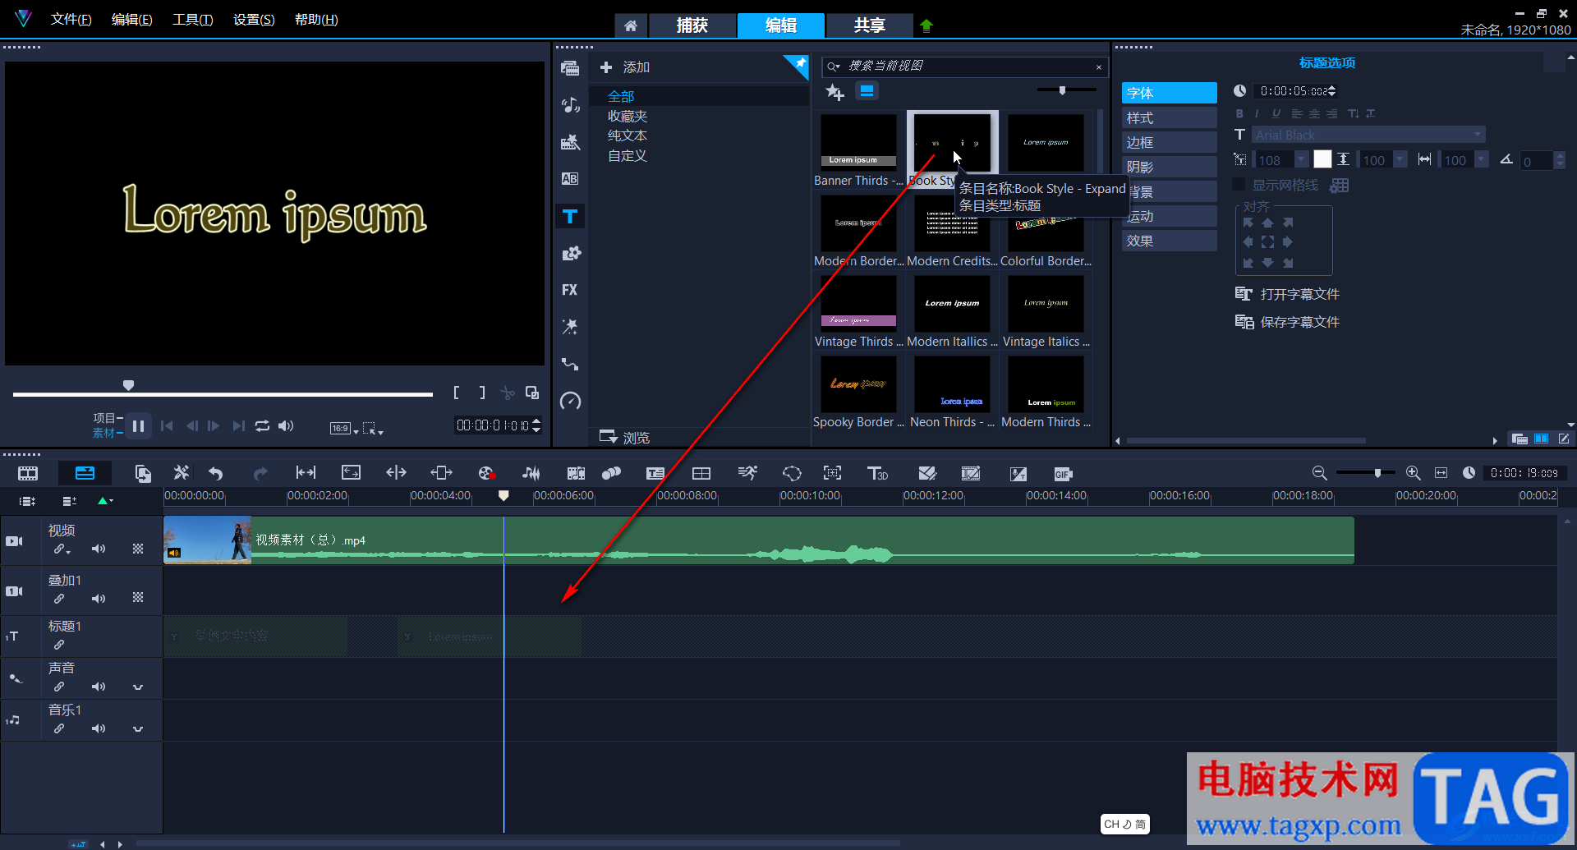Toggle loop playback in preview
1577x850 pixels.
pyautogui.click(x=262, y=425)
